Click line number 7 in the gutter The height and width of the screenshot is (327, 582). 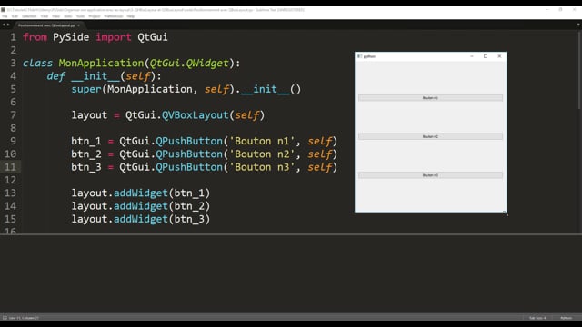[x=13, y=115]
